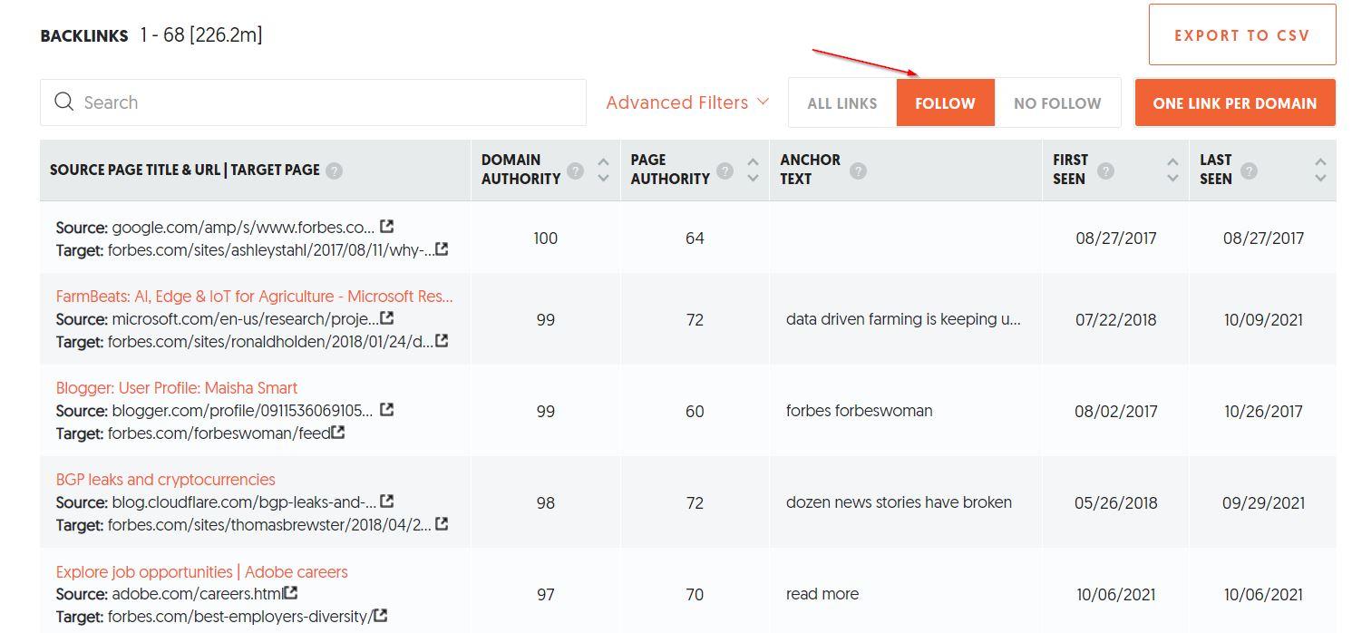The height and width of the screenshot is (633, 1352).
Task: Show help tooltip for Anchor Text
Action: coord(858,170)
